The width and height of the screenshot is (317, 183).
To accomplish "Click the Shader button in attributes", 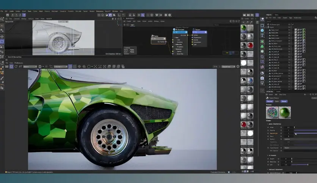I will (284, 101).
